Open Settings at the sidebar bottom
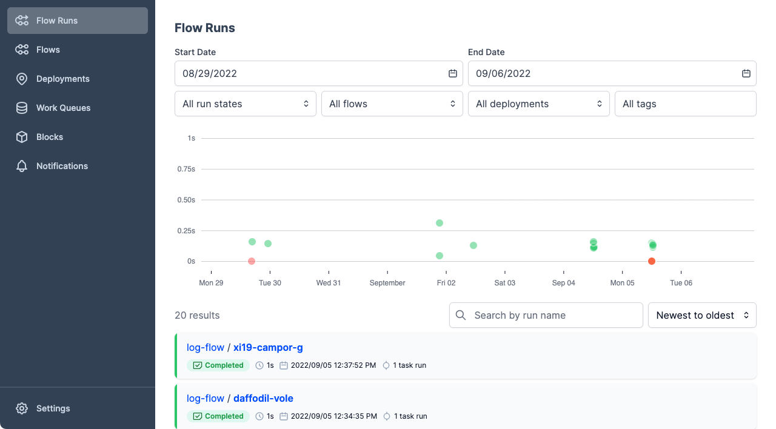Viewport: 776px width, 429px height. [x=78, y=408]
